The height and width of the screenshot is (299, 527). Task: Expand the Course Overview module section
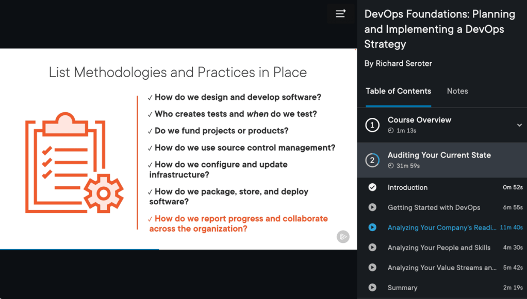(x=419, y=120)
